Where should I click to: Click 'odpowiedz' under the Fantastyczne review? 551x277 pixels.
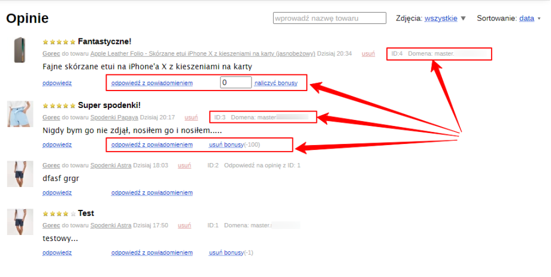coord(57,82)
